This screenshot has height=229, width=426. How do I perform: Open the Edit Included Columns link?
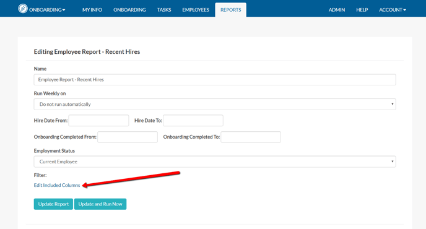(x=57, y=185)
